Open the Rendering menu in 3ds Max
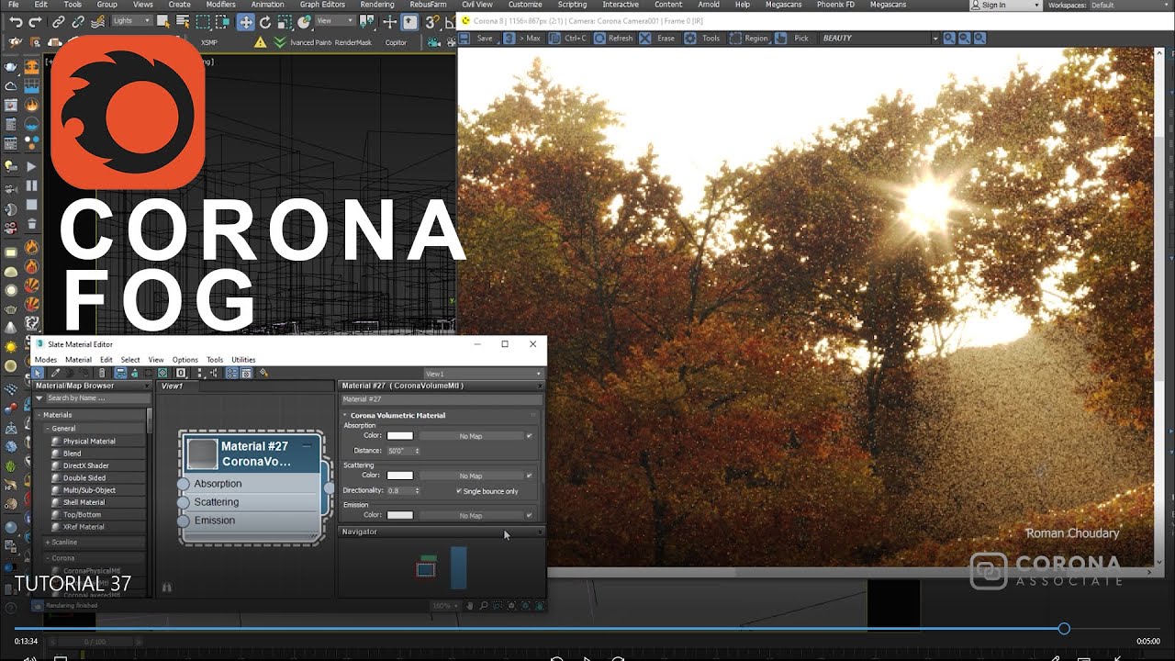Screen dimensions: 1175x661 [x=377, y=5]
